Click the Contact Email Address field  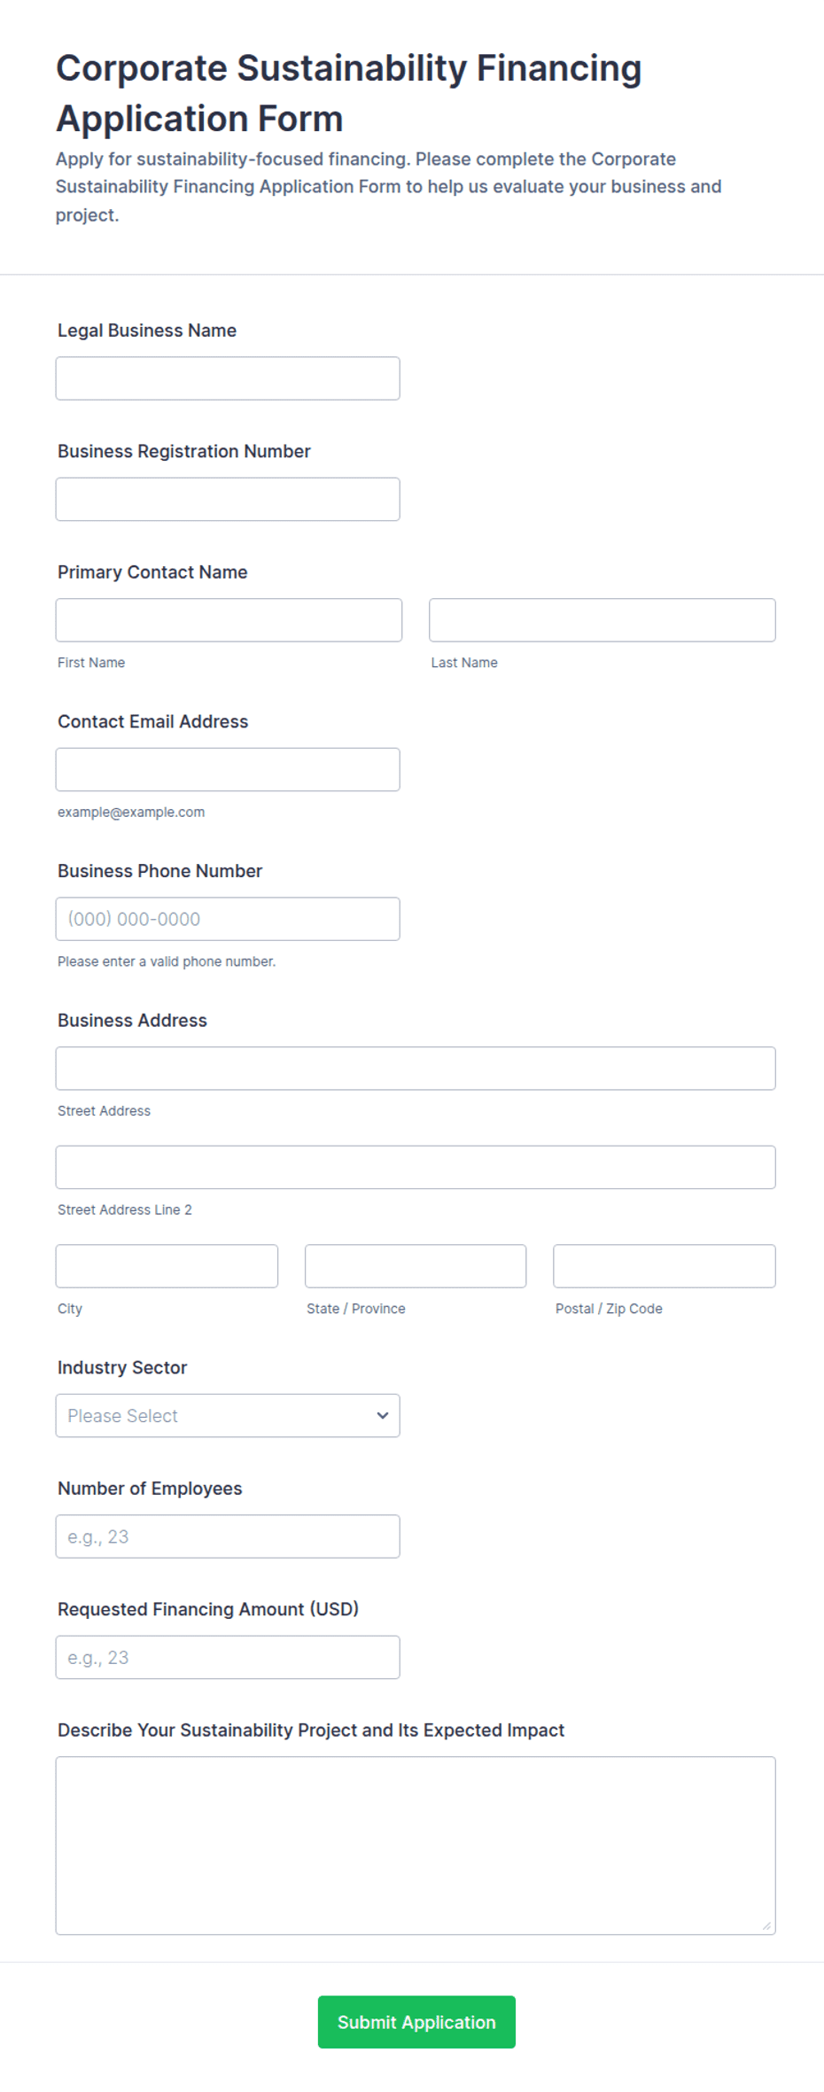click(x=228, y=769)
